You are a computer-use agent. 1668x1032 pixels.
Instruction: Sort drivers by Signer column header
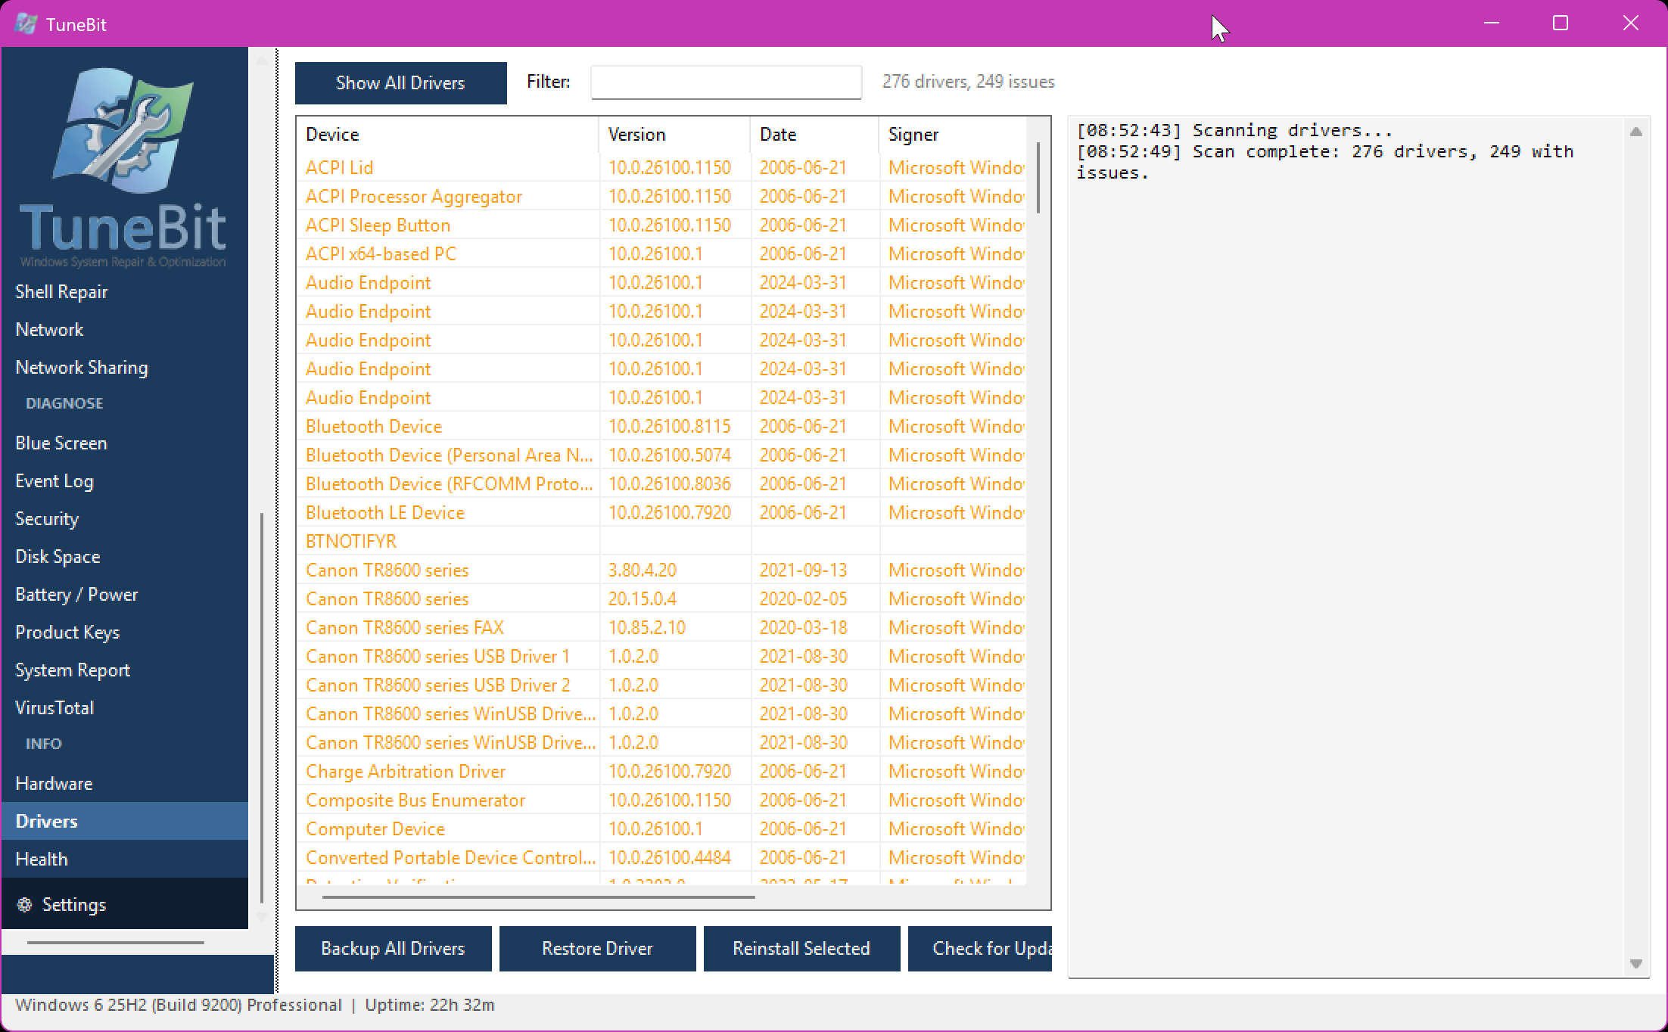(x=952, y=134)
